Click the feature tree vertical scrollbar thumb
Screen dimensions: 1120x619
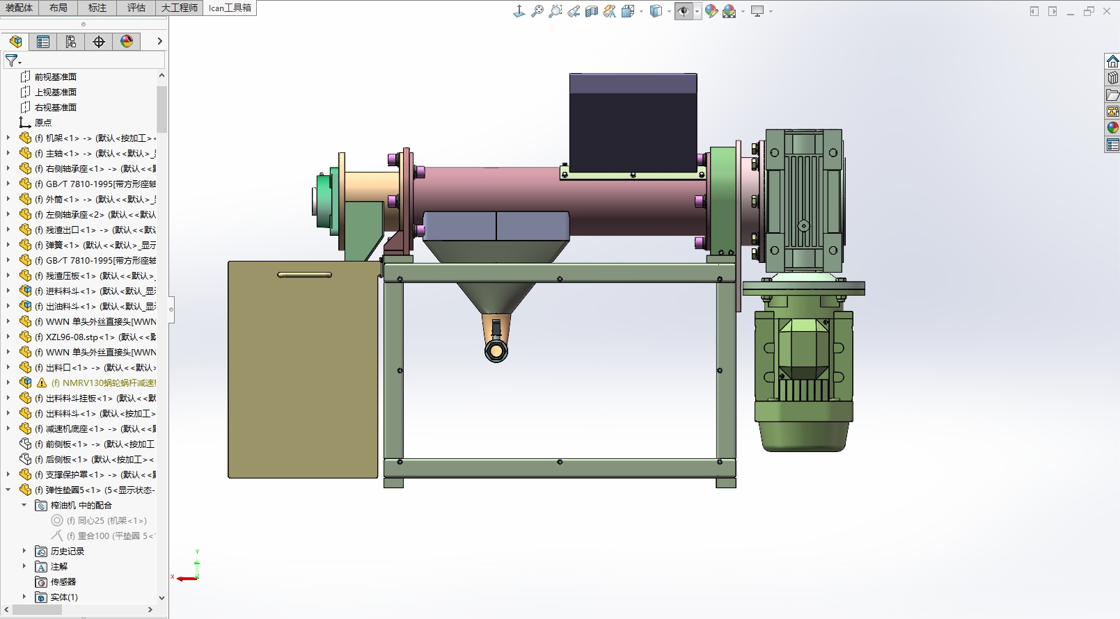(162, 109)
